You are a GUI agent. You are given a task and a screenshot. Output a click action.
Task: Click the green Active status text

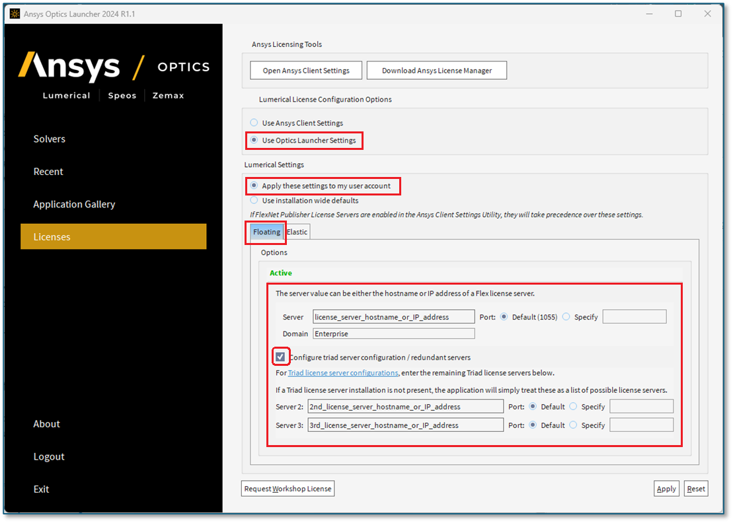280,273
